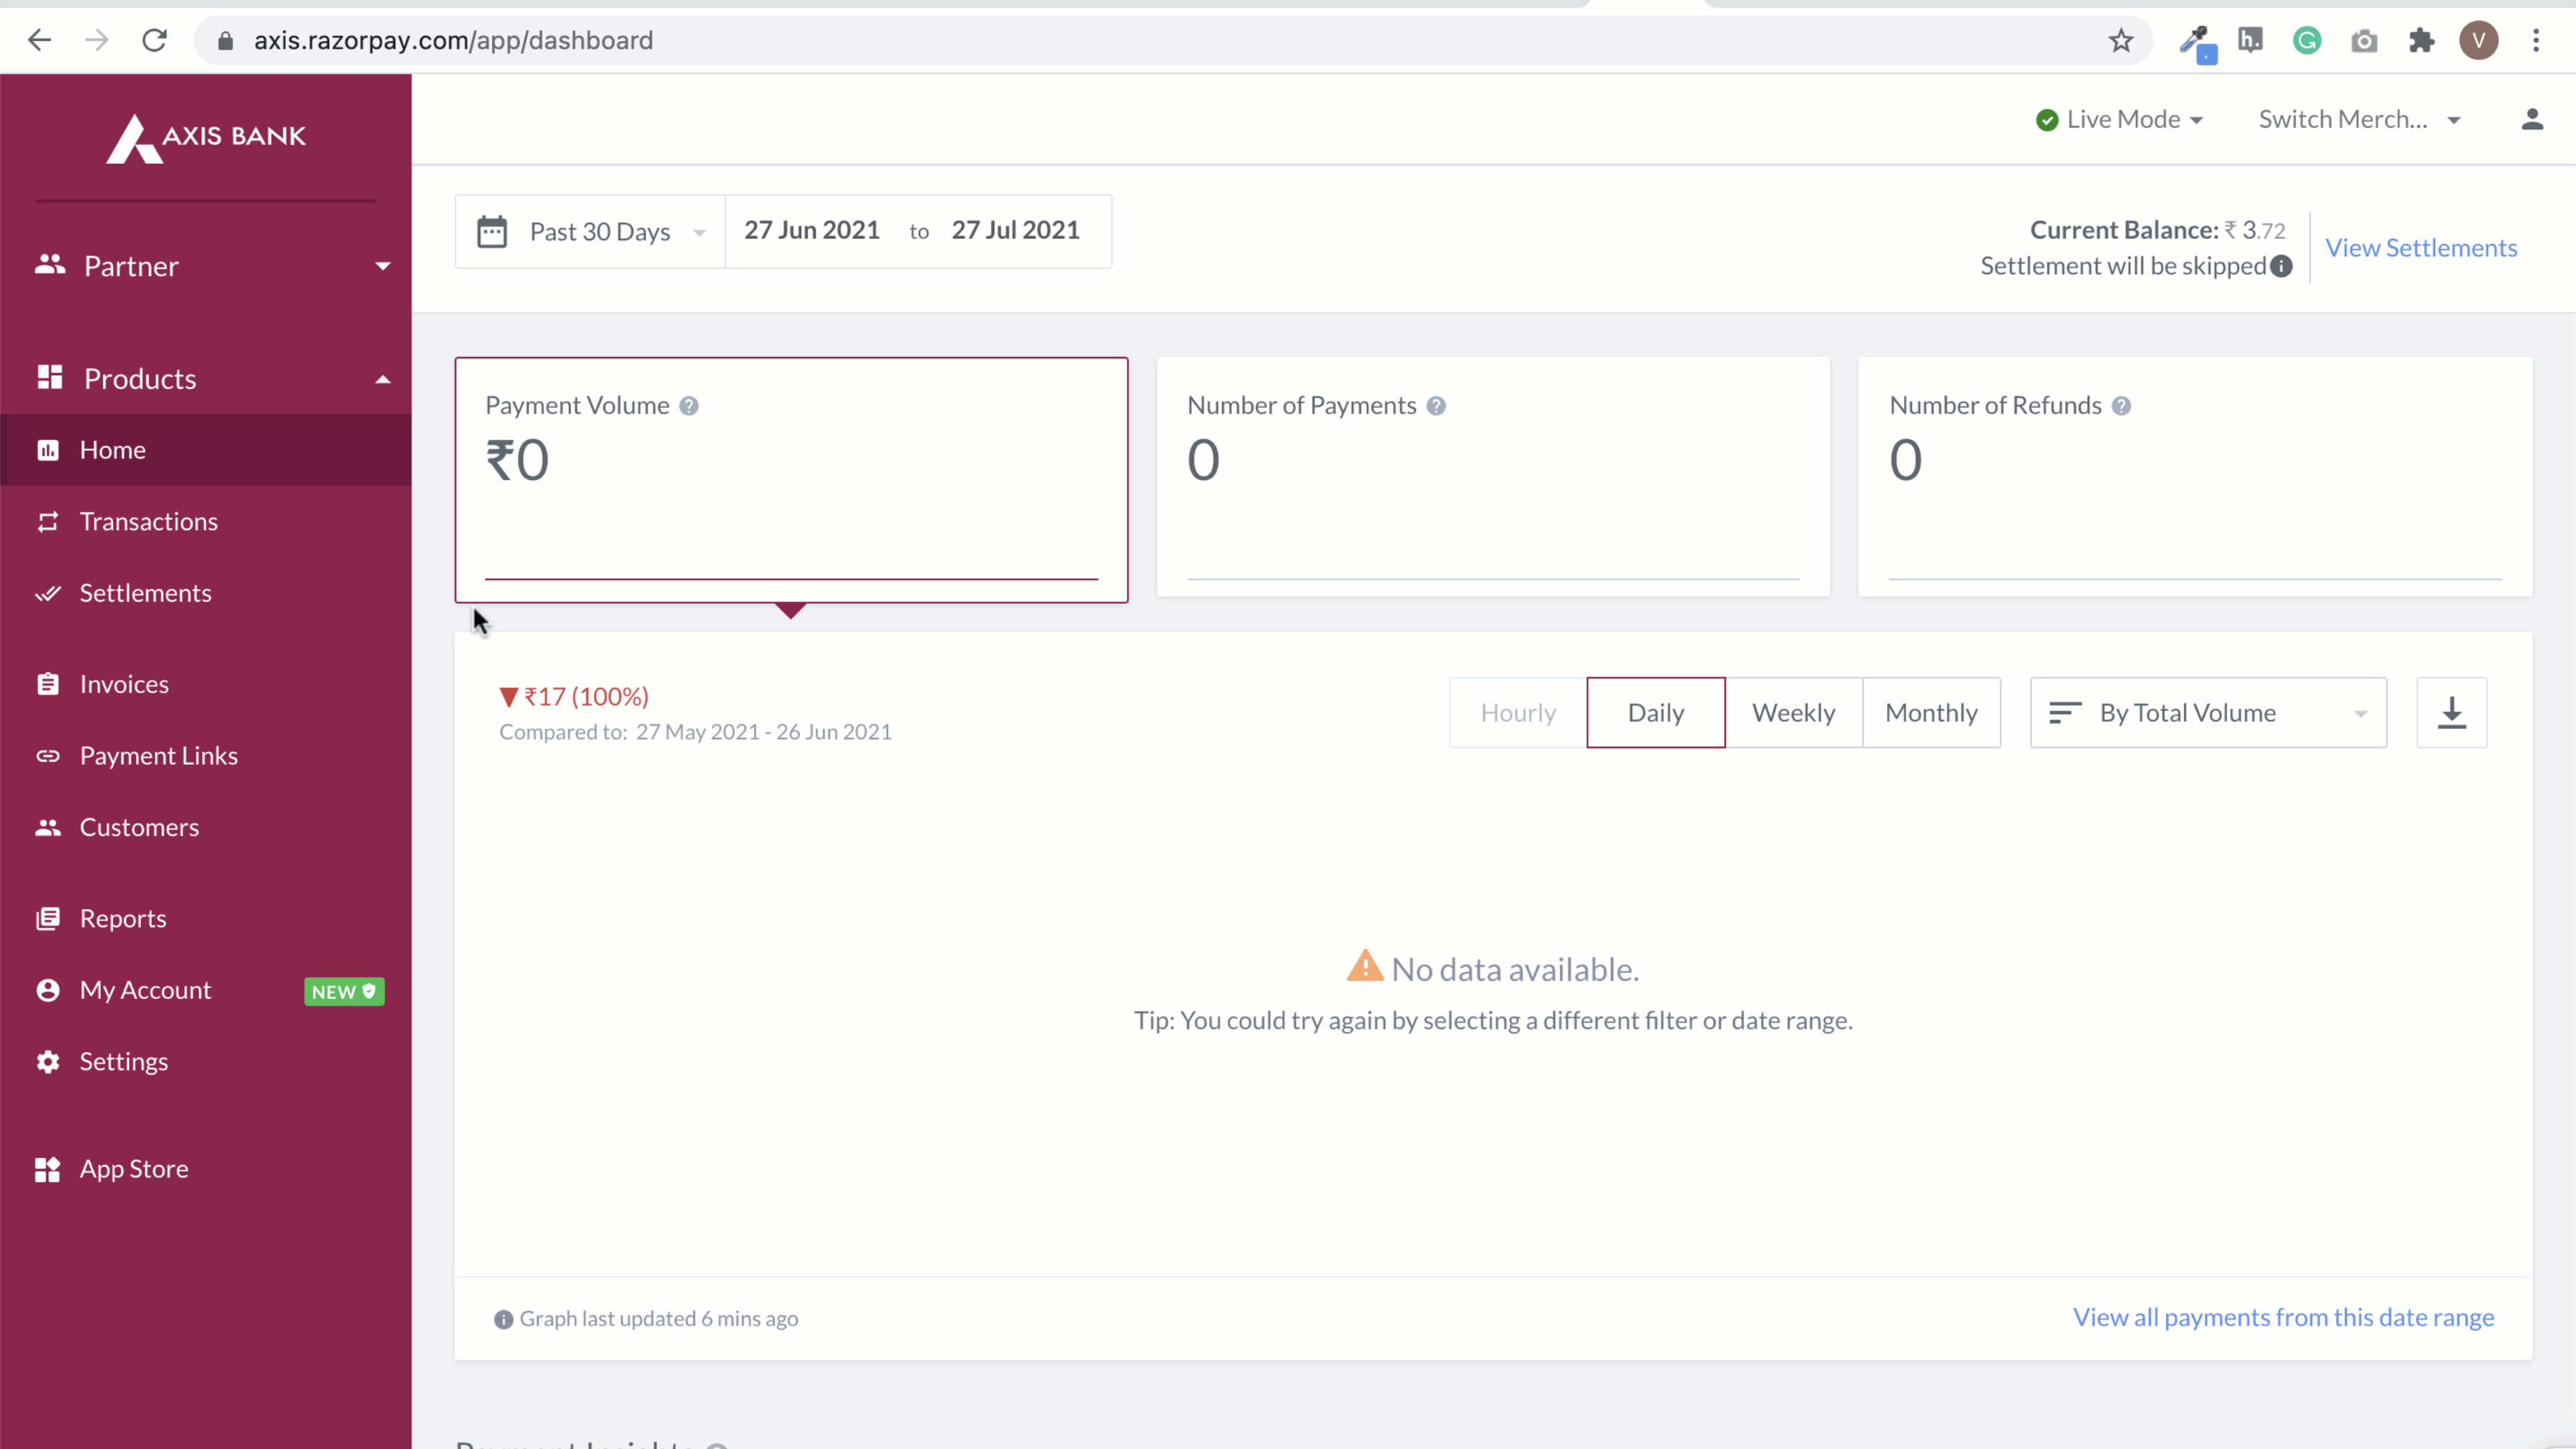The image size is (2576, 1449).
Task: Click the help icon beside Number of Payments
Action: click(x=1436, y=405)
